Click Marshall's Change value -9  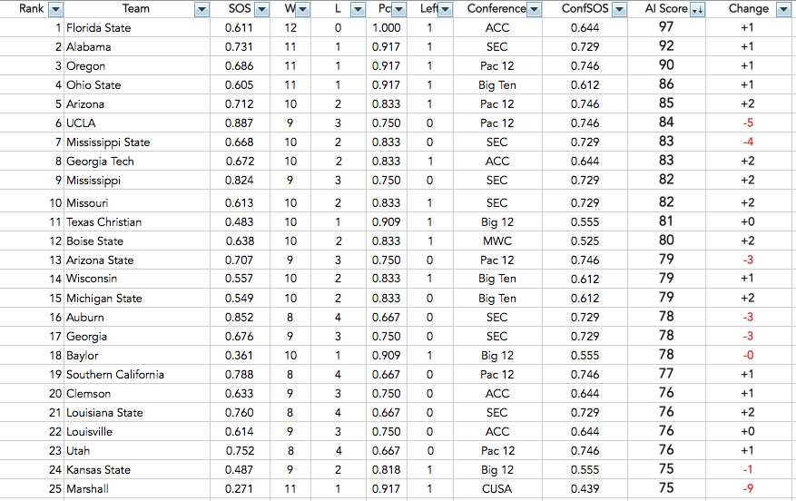[748, 489]
